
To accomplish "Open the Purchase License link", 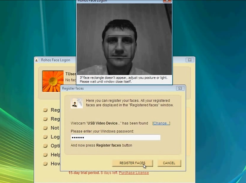I will tap(134, 173).
